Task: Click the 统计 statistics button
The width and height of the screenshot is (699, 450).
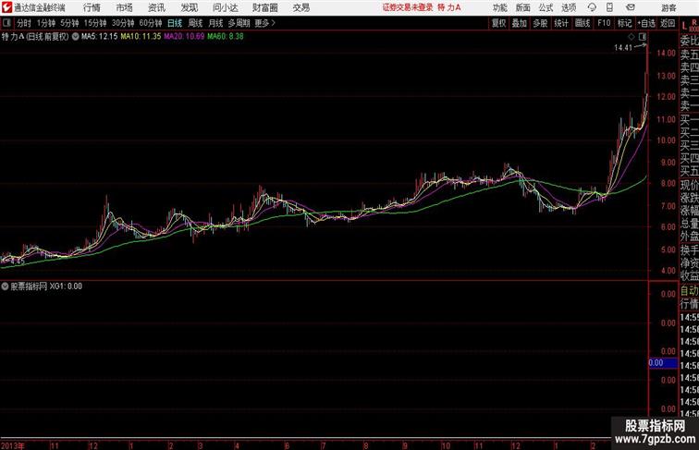Action: pyautogui.click(x=561, y=23)
